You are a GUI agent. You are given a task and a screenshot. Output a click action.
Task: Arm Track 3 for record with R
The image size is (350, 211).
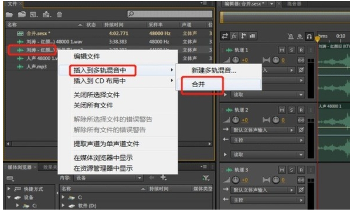point(301,170)
